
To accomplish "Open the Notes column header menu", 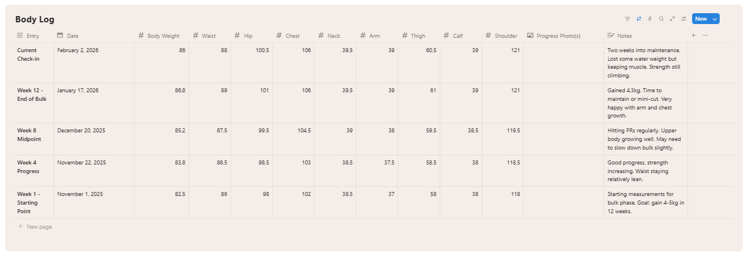I will (624, 36).
